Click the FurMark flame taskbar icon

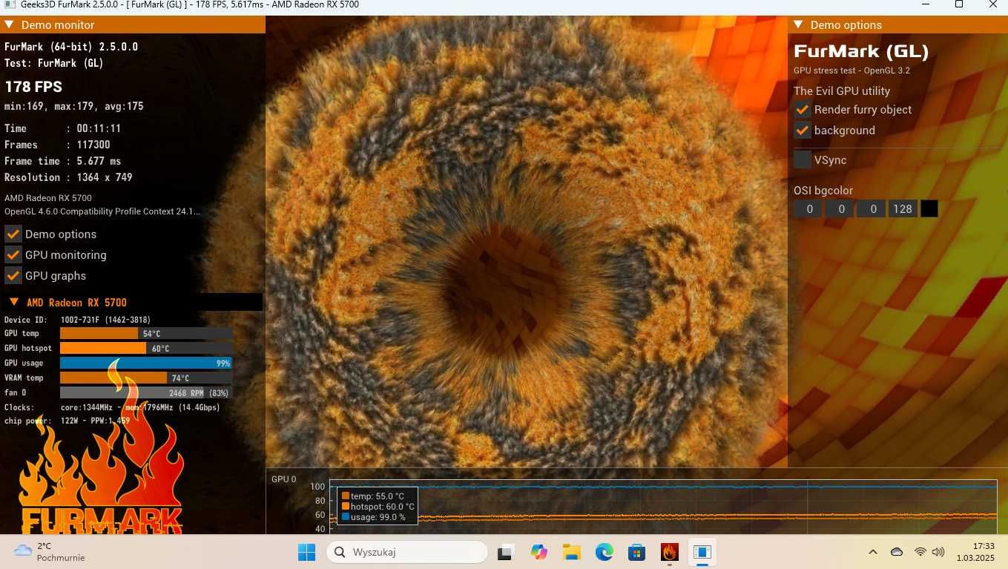(x=669, y=552)
